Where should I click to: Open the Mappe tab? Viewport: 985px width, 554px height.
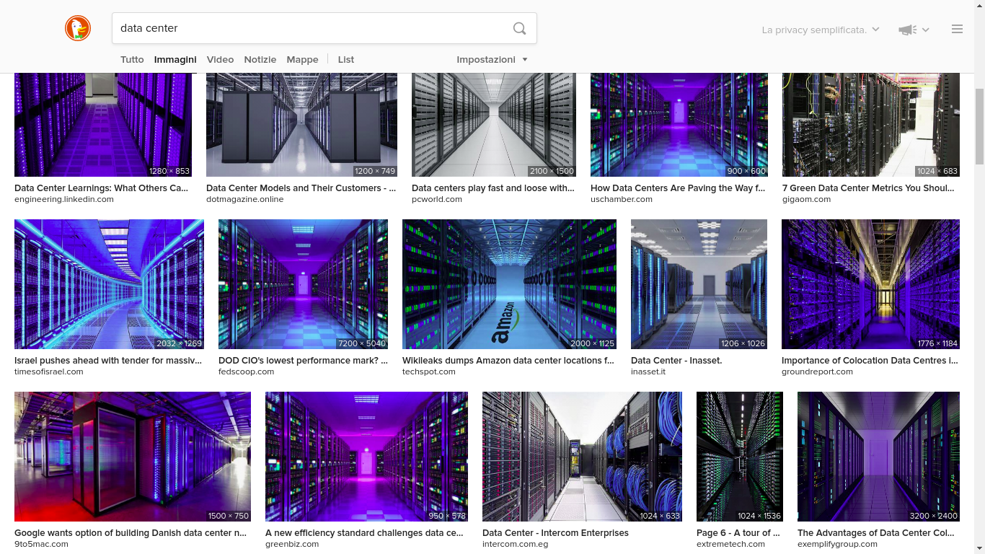pyautogui.click(x=302, y=59)
